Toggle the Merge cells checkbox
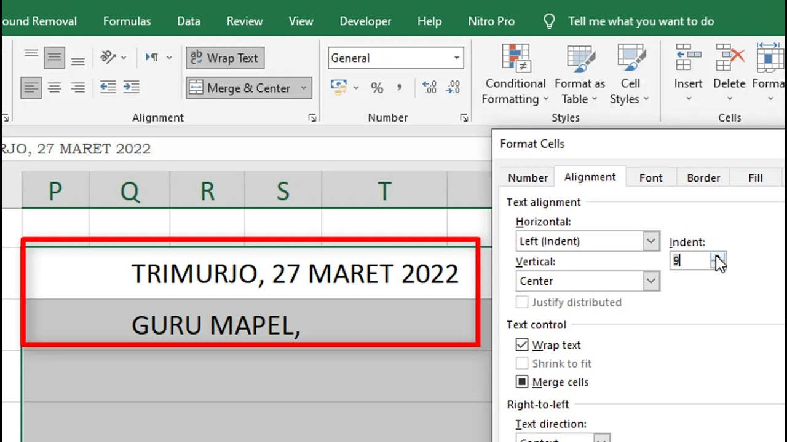 coord(522,382)
